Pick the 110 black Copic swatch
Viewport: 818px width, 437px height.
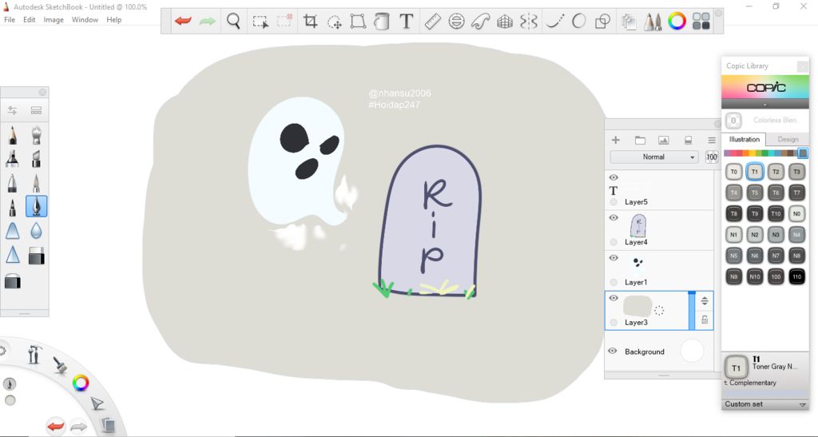coord(796,276)
